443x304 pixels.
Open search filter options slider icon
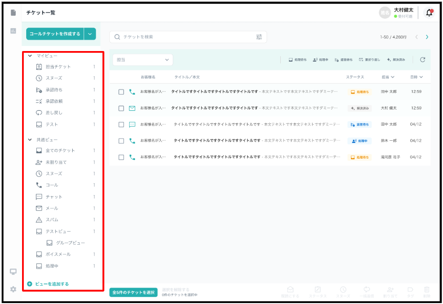point(259,37)
